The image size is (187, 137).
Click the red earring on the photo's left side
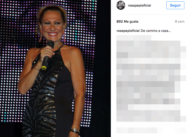(41, 37)
